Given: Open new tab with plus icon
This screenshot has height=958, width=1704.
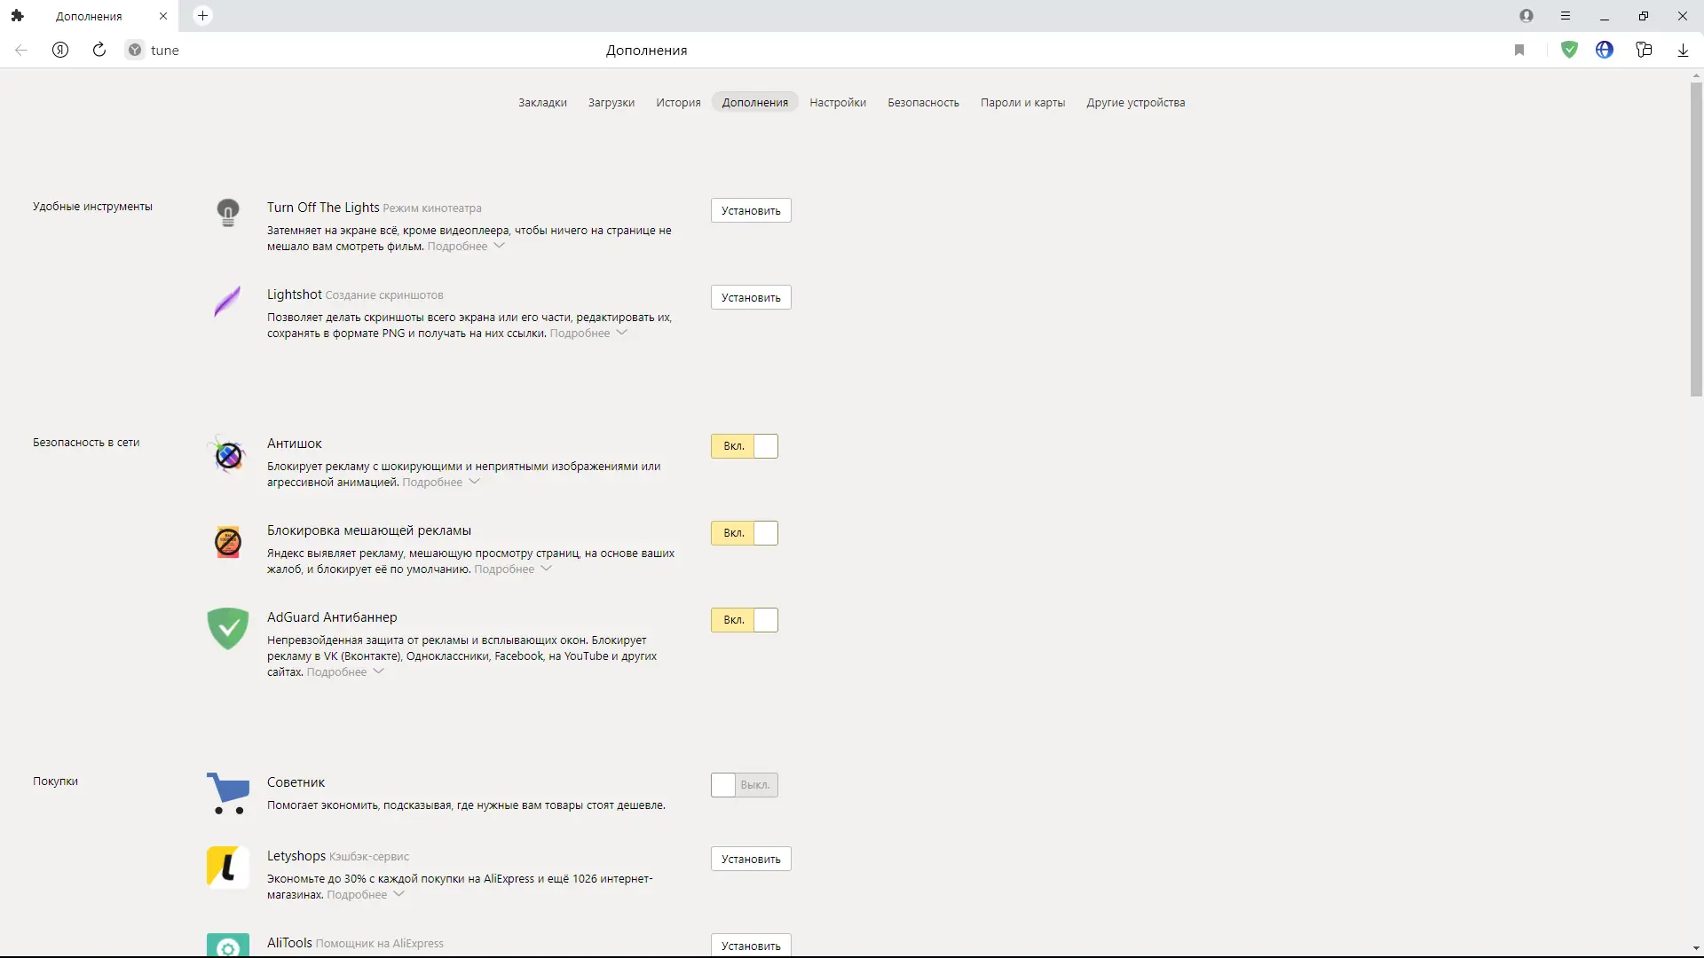Looking at the screenshot, I should point(202,16).
